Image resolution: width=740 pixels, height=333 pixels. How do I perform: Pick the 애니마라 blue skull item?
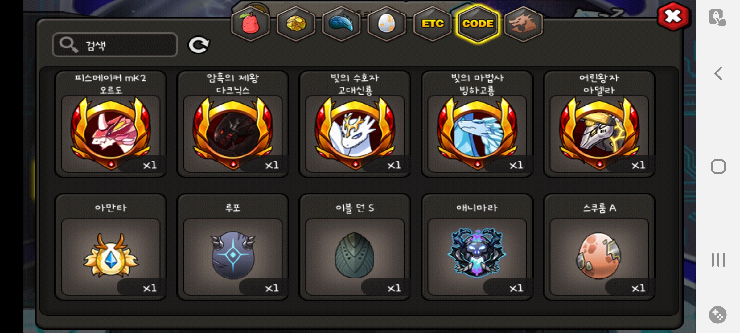(x=477, y=247)
